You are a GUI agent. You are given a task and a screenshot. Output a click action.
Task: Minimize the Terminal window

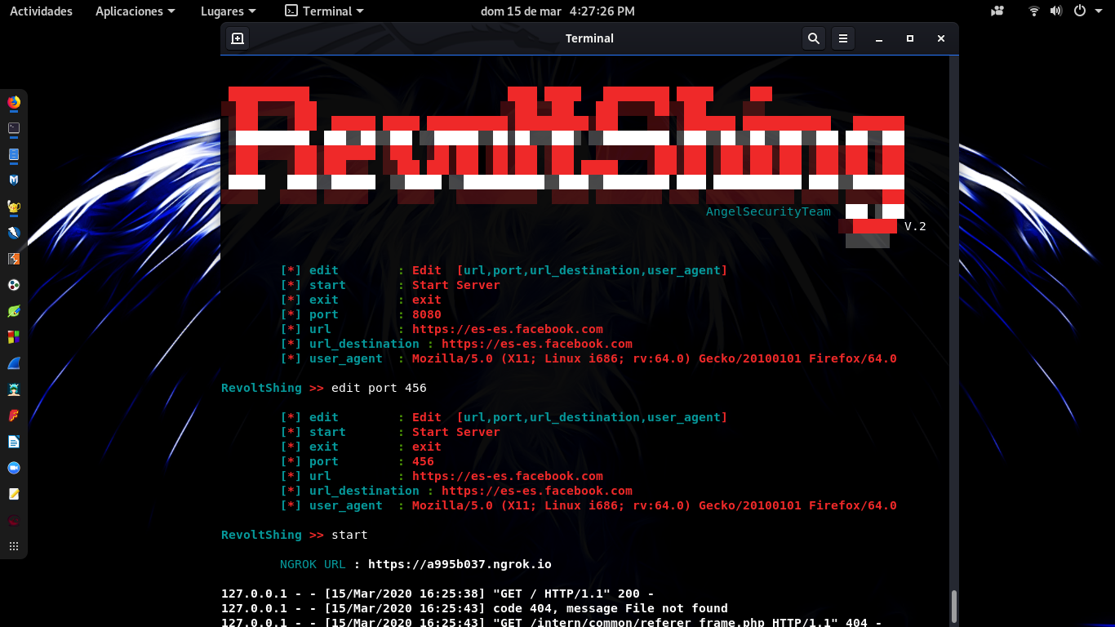click(879, 38)
